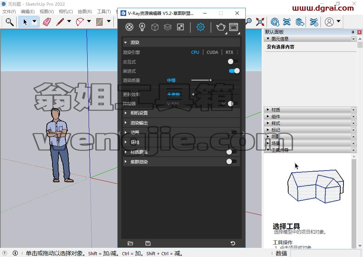Open the Arc tool dropdown arrow
The height and width of the screenshot is (257, 363).
pos(89,22)
